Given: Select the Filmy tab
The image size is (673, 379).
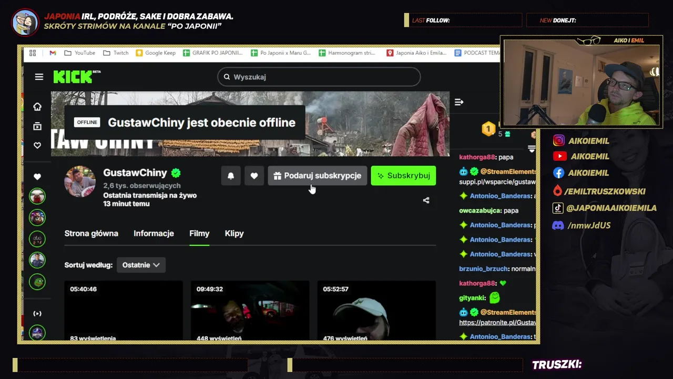Looking at the screenshot, I should point(199,233).
